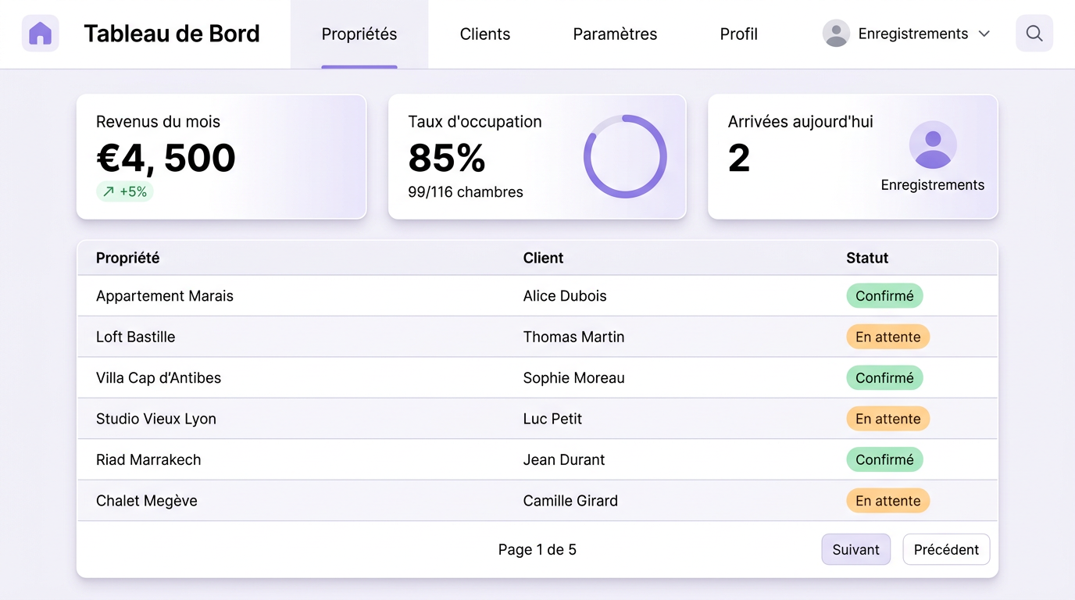This screenshot has width=1075, height=600.
Task: Click the Propriété column header
Action: 128,258
